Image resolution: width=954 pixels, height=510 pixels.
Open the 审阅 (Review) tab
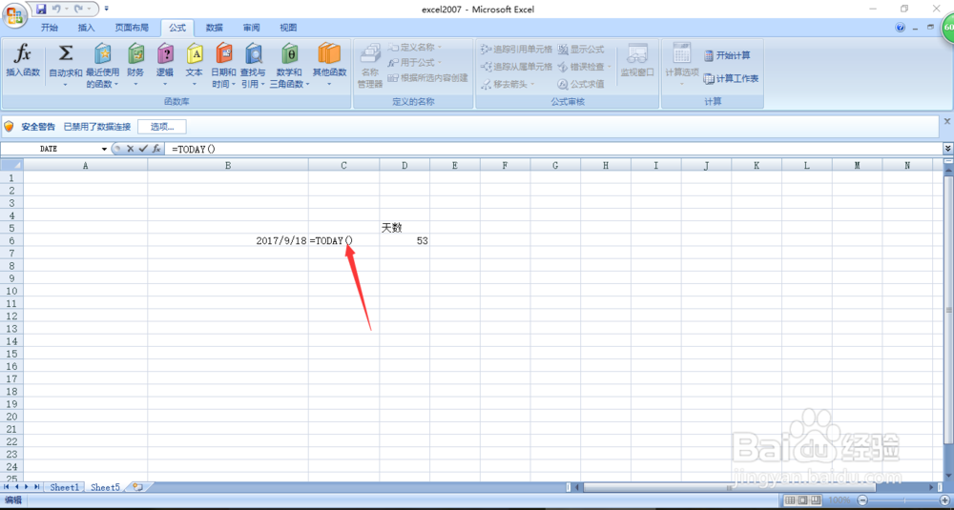[x=251, y=28]
